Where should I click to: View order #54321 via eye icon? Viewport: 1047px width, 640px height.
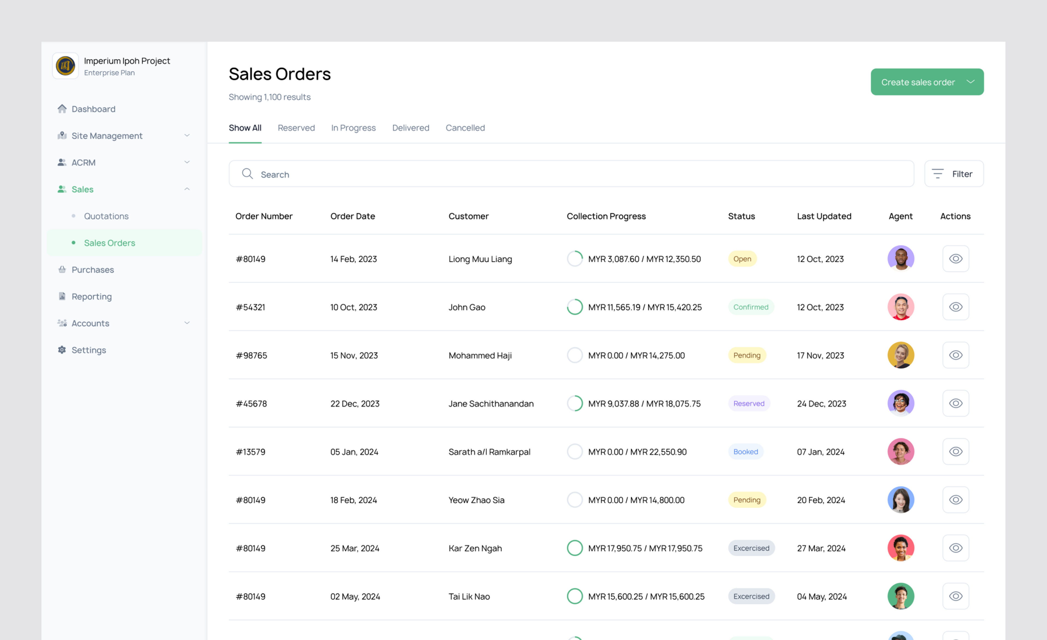955,307
